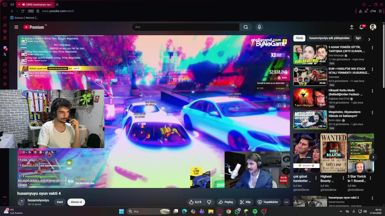Open options for 'EUW +1000LP'DE 900 STACK' video
This screenshot has height=216, width=385.
tap(372, 69)
